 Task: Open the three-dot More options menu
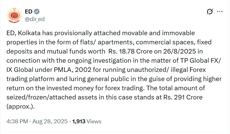(x=220, y=12)
